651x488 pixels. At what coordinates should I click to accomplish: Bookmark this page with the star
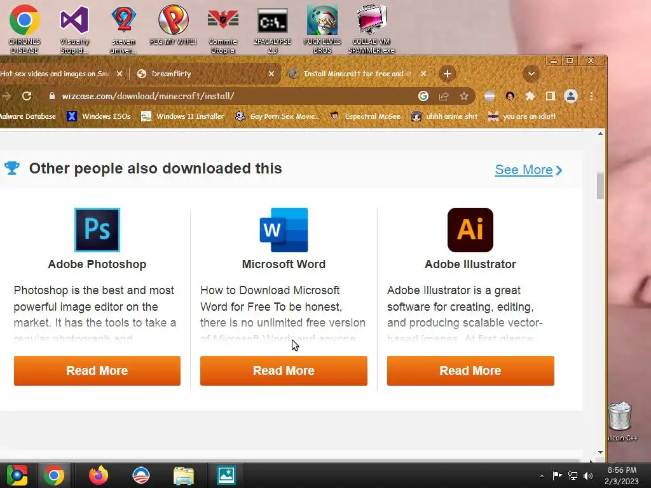tap(463, 97)
